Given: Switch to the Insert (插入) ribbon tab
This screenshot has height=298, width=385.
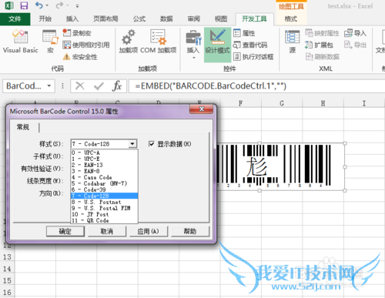Looking at the screenshot, I should pos(72,19).
